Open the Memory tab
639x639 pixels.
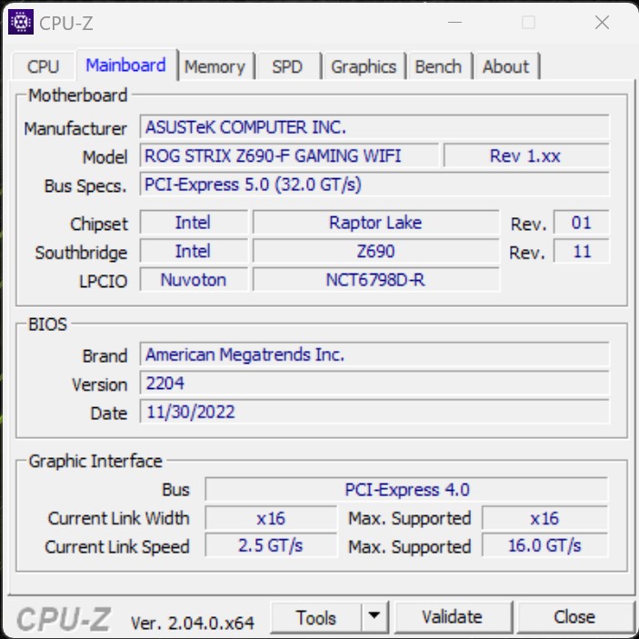(x=215, y=66)
